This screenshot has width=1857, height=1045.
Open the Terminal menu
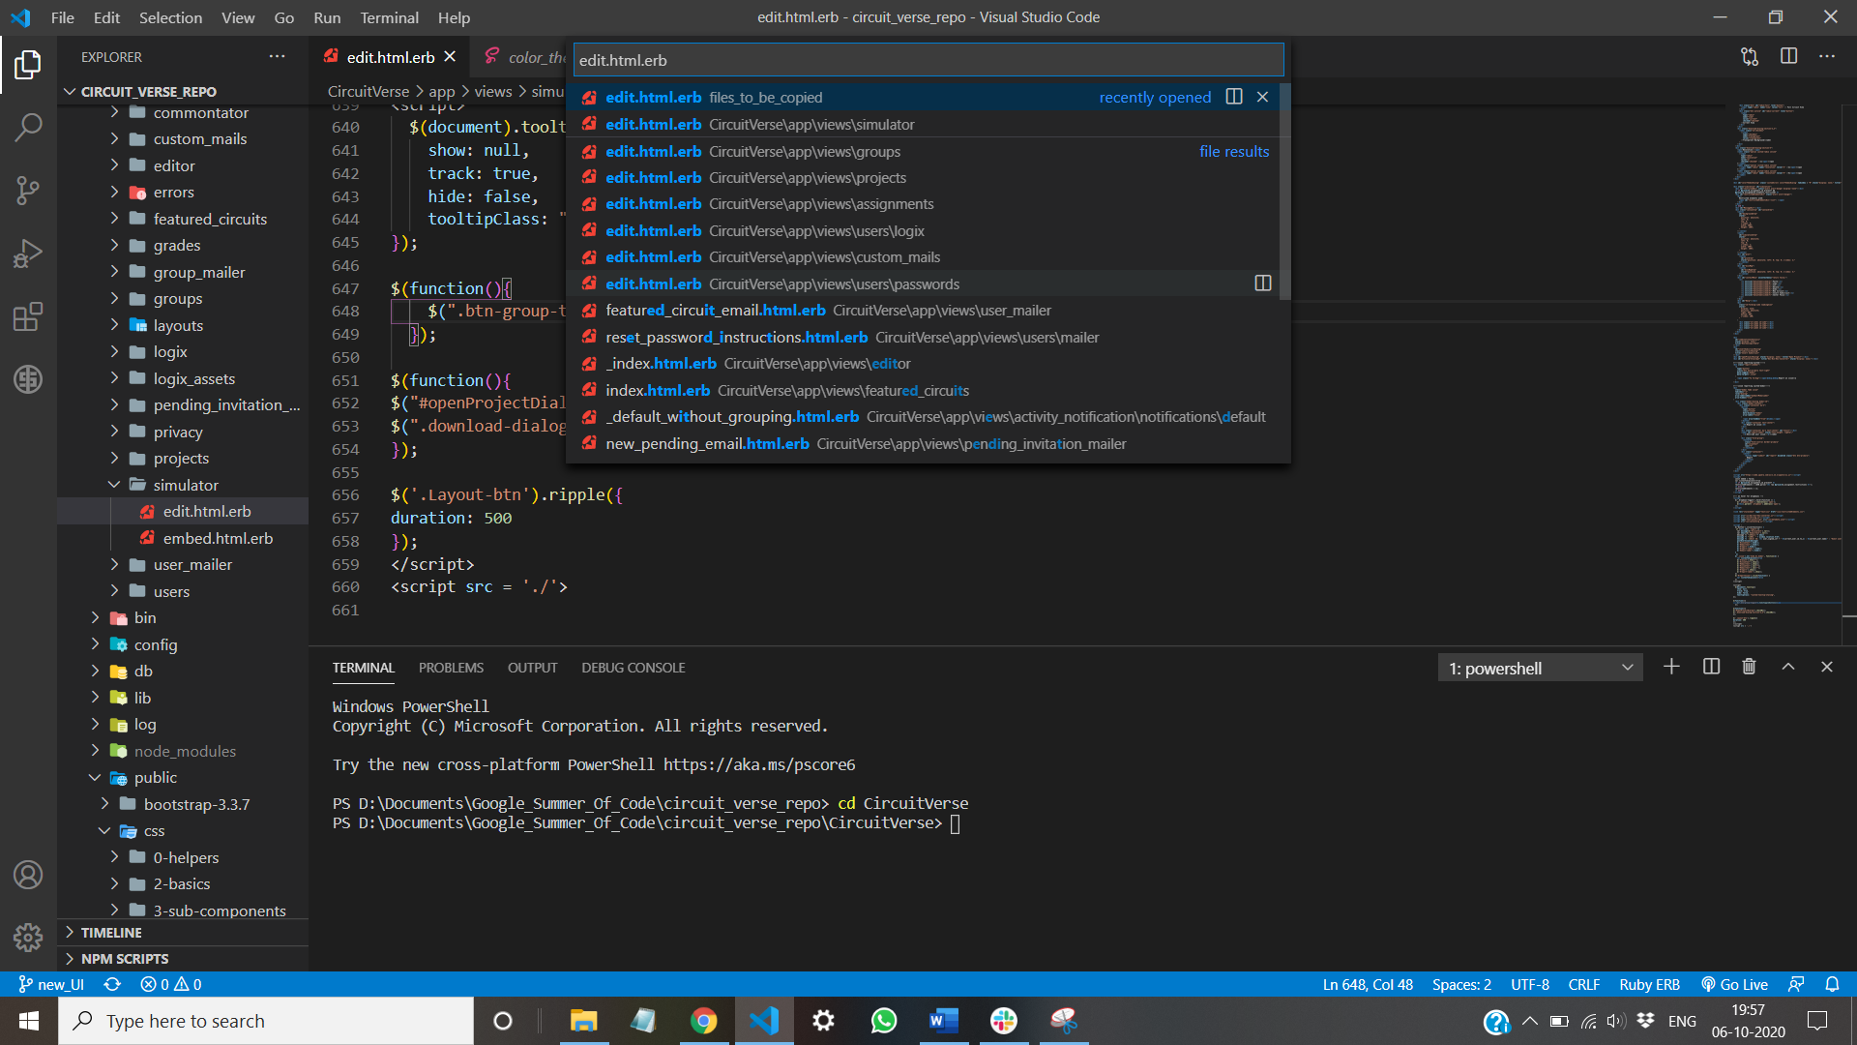(x=389, y=17)
